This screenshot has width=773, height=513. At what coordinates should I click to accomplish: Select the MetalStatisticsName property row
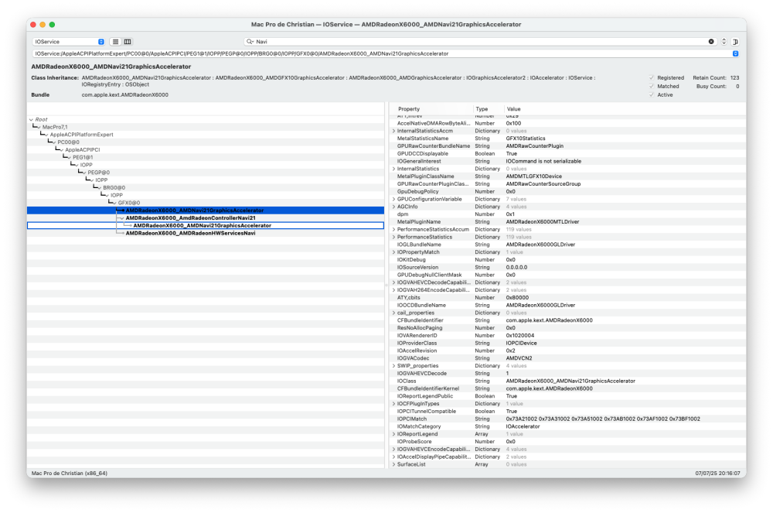567,139
